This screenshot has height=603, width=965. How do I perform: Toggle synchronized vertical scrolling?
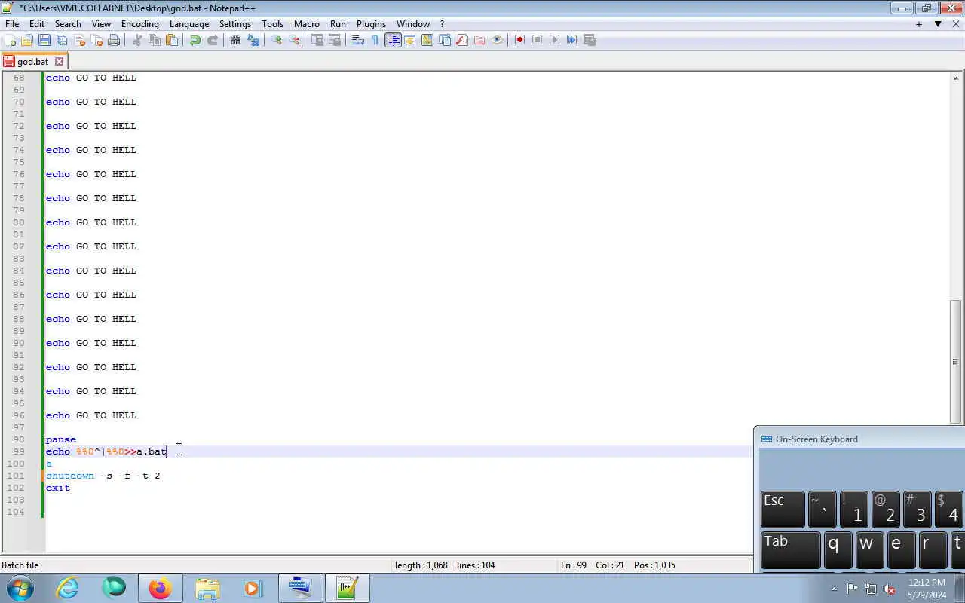coord(317,40)
